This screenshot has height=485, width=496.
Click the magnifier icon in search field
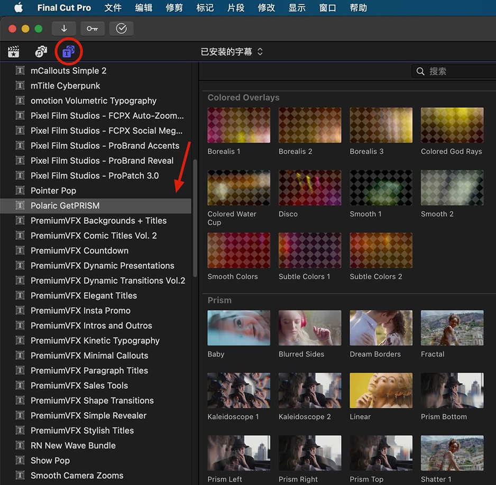421,71
